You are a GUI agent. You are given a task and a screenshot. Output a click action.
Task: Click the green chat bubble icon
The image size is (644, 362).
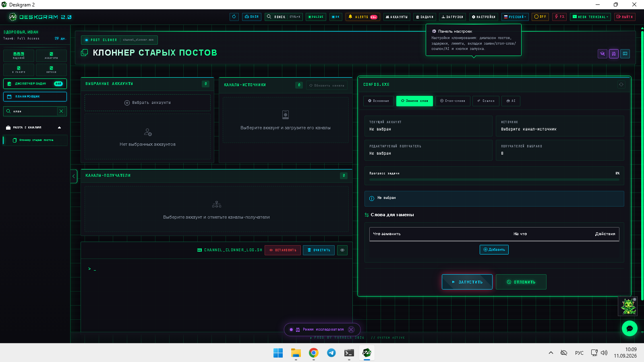click(x=630, y=328)
